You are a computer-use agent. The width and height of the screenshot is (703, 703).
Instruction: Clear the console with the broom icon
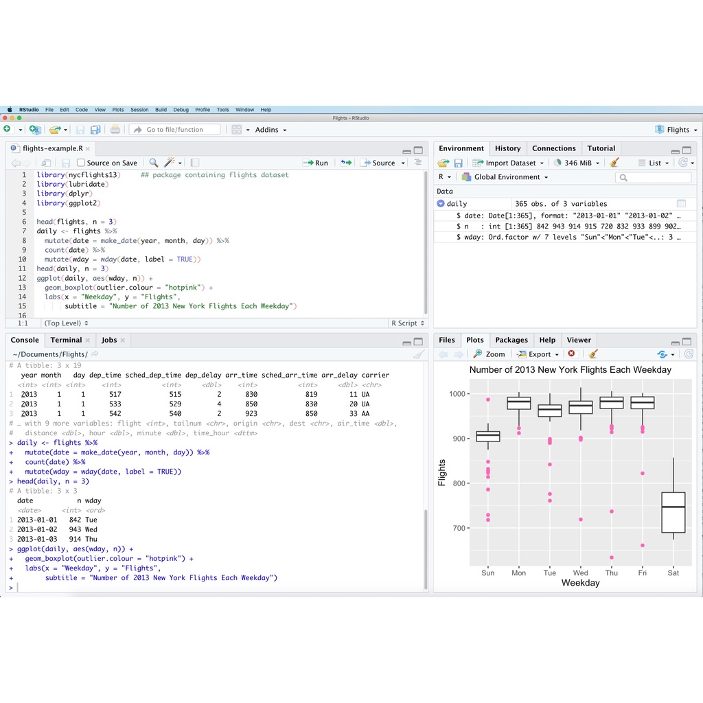(x=418, y=354)
